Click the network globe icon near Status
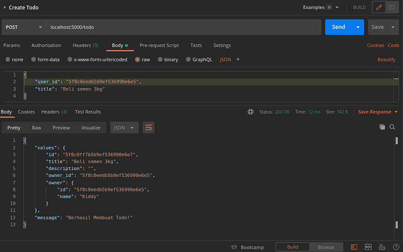Image resolution: width=403 pixels, height=252 pixels. tap(250, 112)
